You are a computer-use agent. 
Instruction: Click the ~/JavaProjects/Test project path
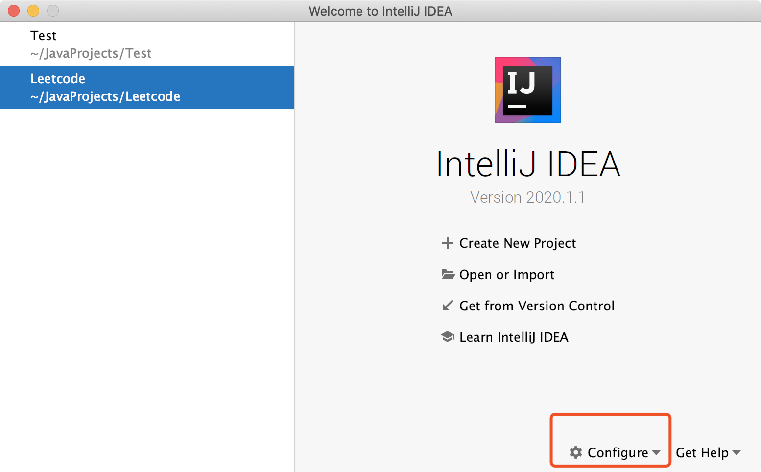[91, 53]
